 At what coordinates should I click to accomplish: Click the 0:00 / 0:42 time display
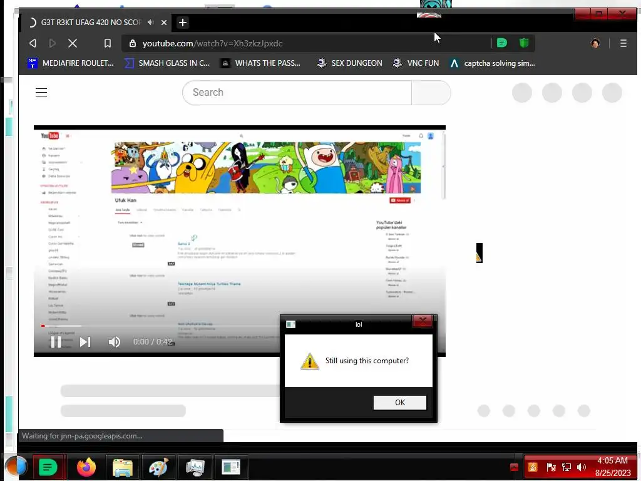point(153,342)
